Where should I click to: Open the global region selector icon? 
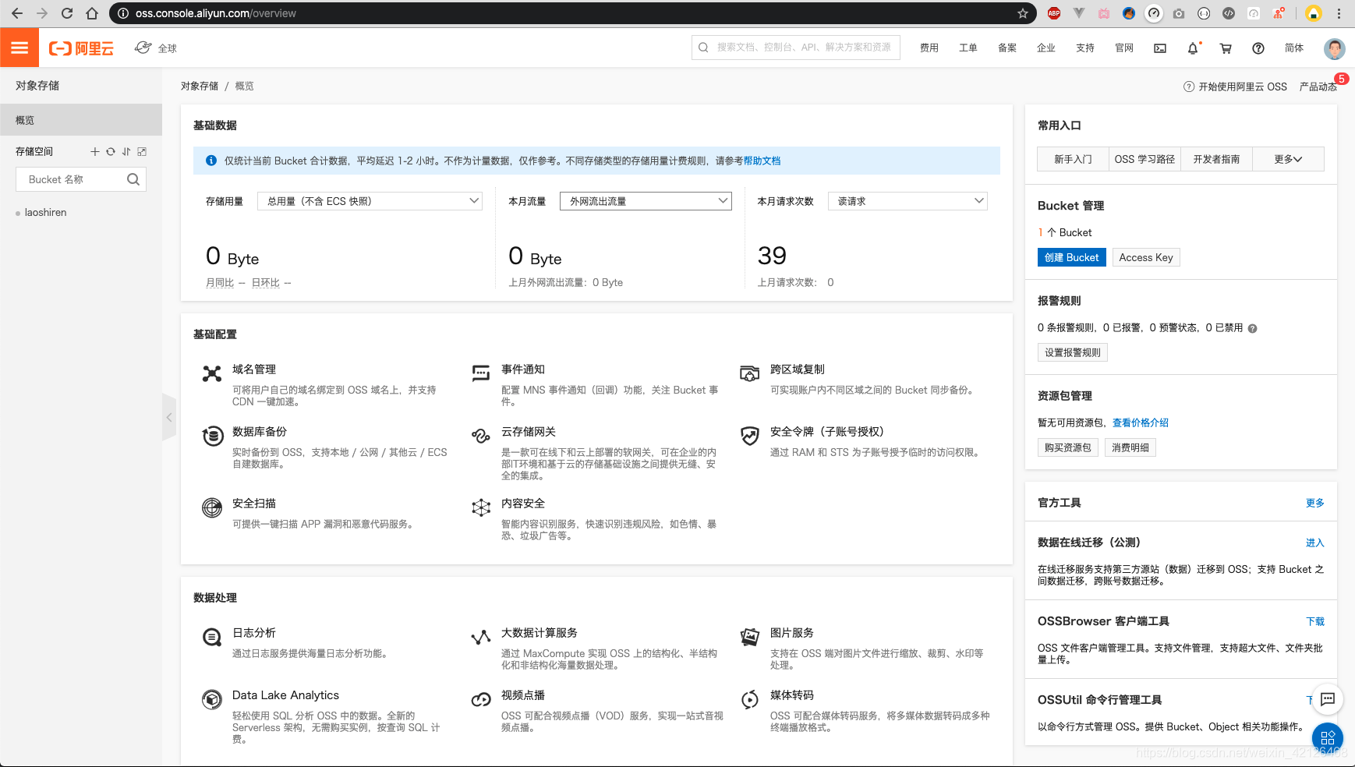tap(143, 48)
